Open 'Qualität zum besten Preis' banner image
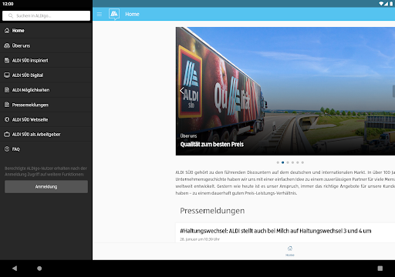Screen dimensions: 395x277 coord(285,91)
